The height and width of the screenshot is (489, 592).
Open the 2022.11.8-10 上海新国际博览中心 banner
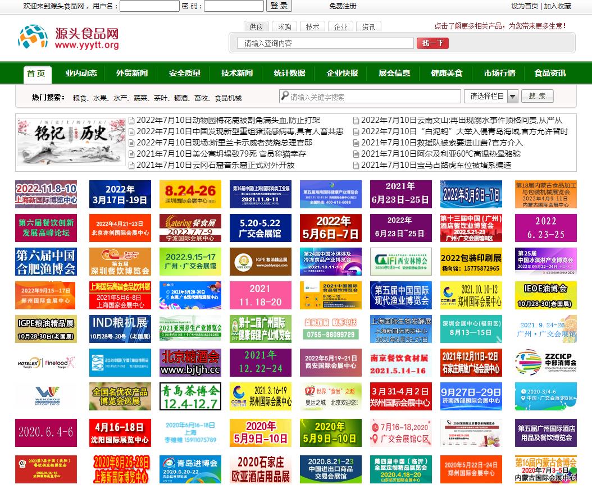point(46,194)
